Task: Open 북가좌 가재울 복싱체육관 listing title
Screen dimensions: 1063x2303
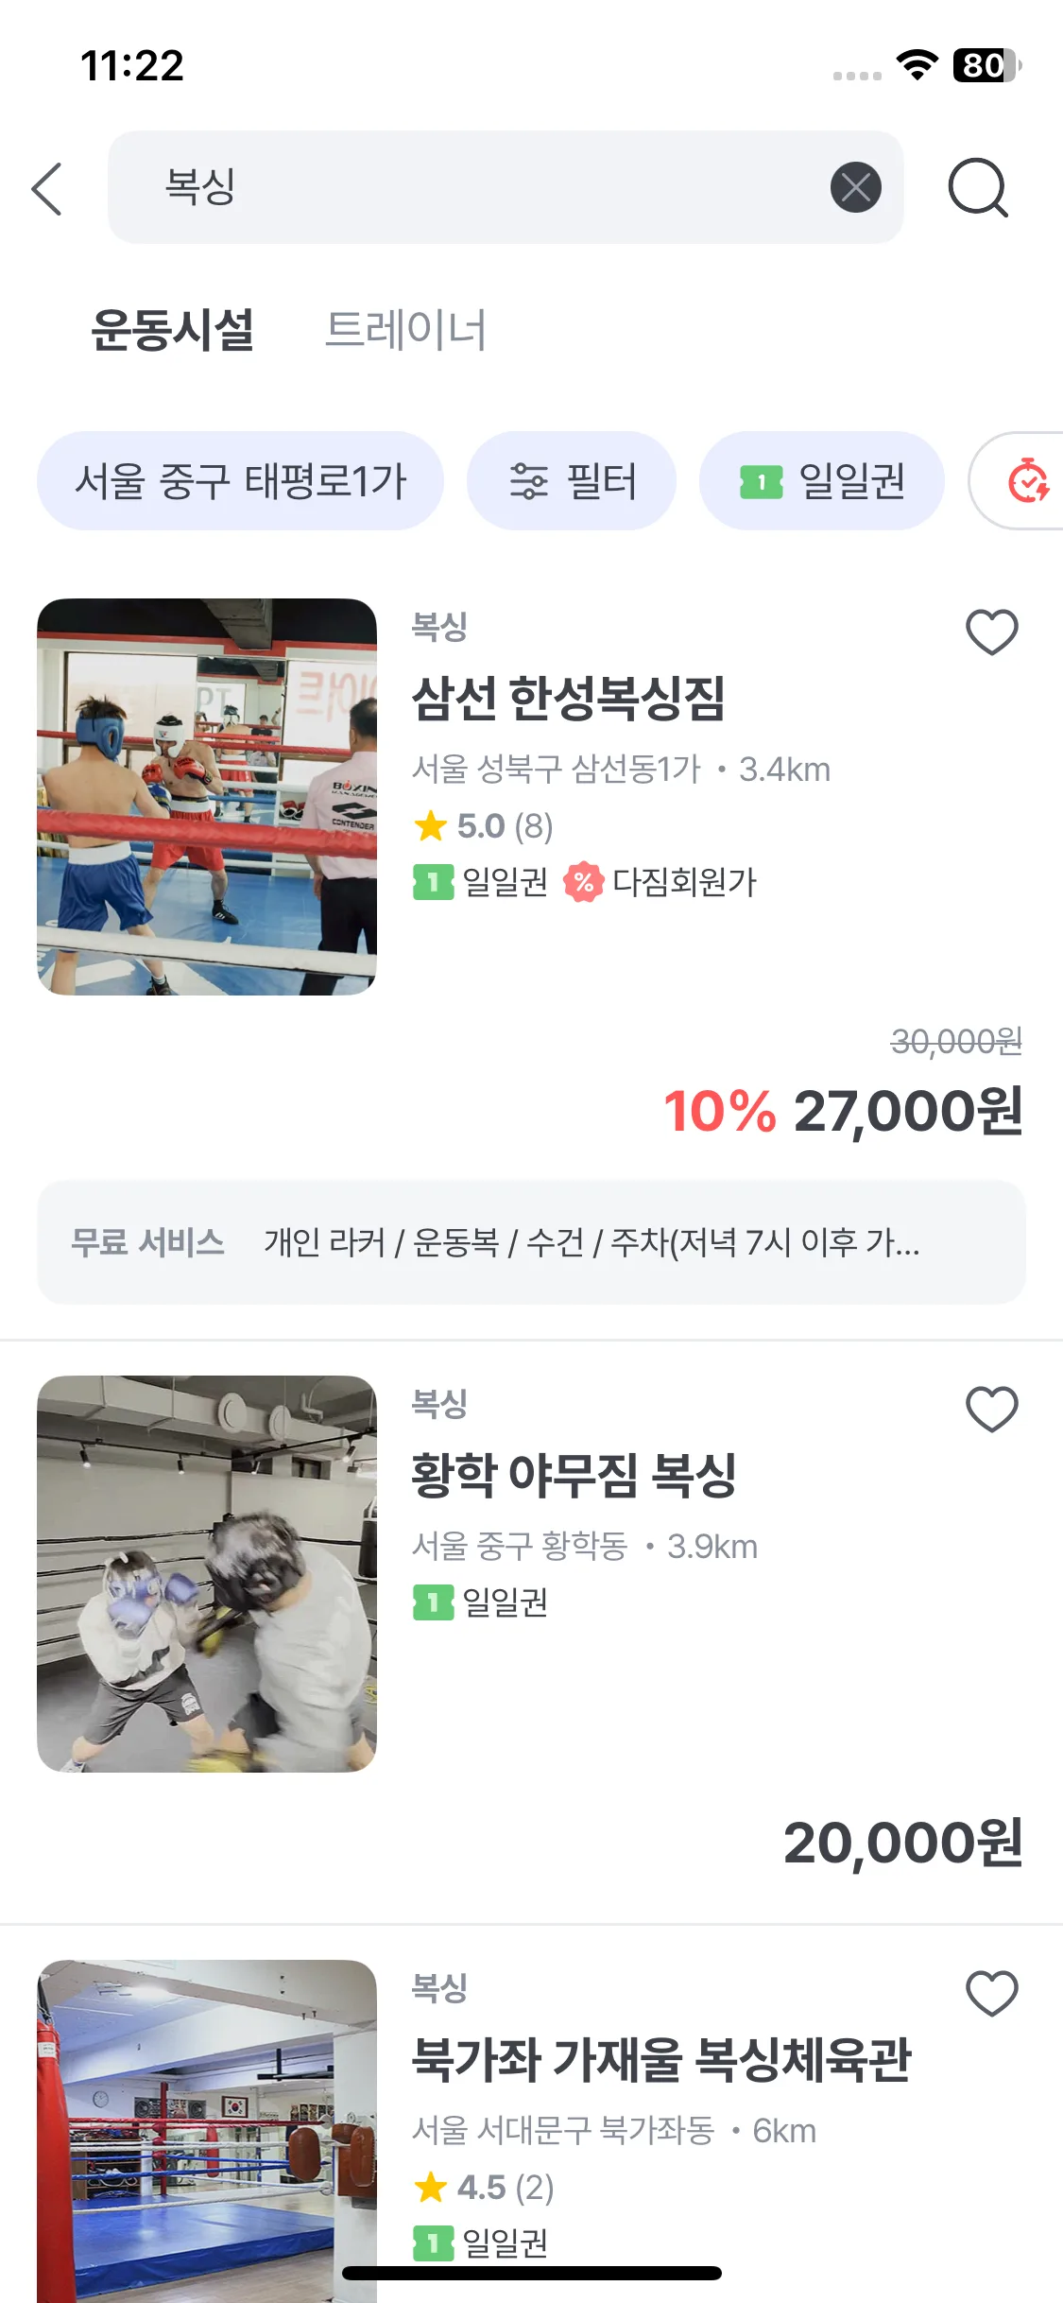Action: click(661, 2059)
